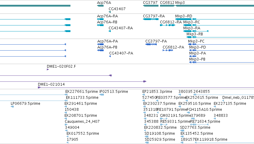Click the Mkp3-PC label

pyautogui.click(x=196, y=41)
